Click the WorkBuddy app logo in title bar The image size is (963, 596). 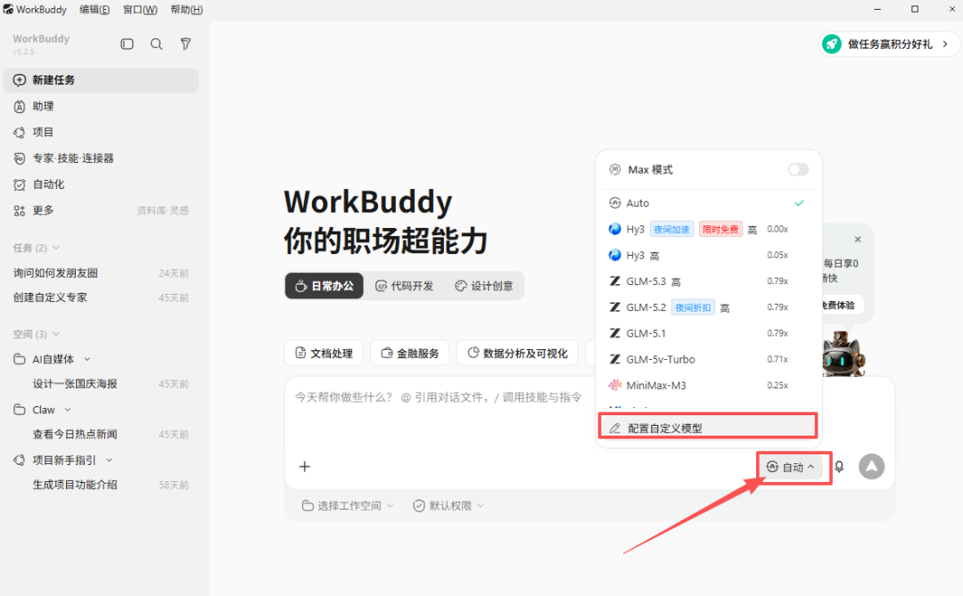8,9
